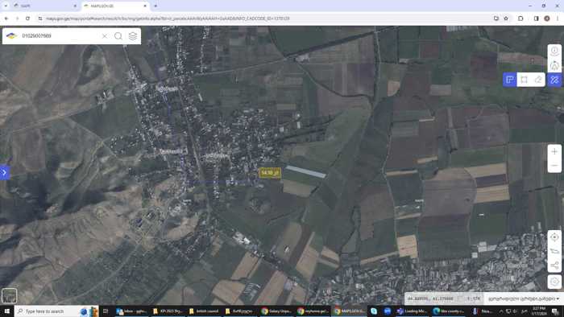Open the Chrome profile avatar
The image size is (564, 317).
[x=547, y=19]
